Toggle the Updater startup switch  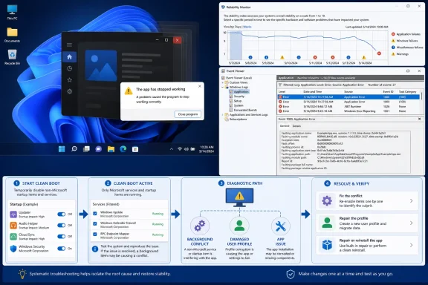tap(62, 214)
